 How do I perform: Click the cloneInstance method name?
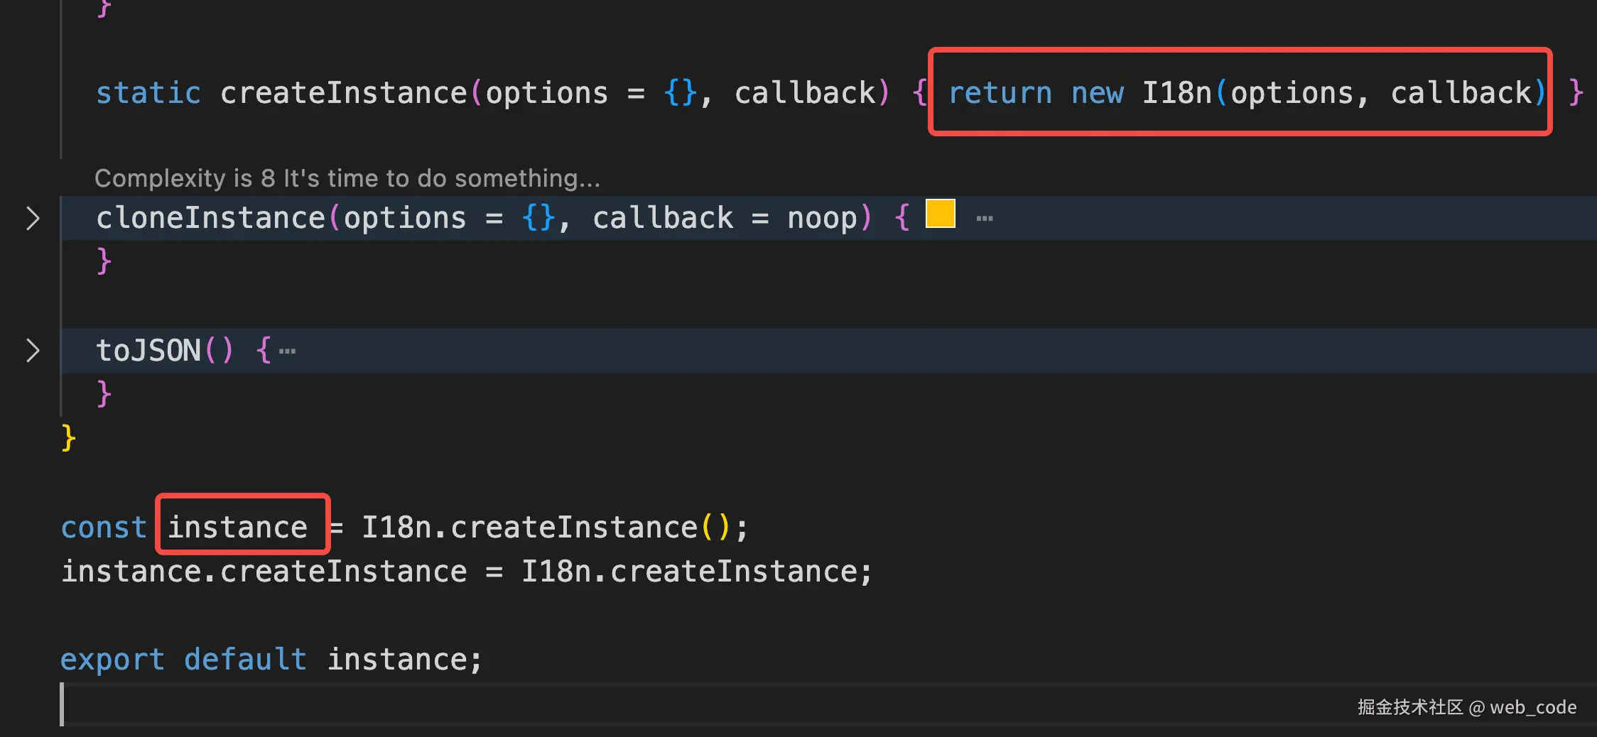[210, 218]
